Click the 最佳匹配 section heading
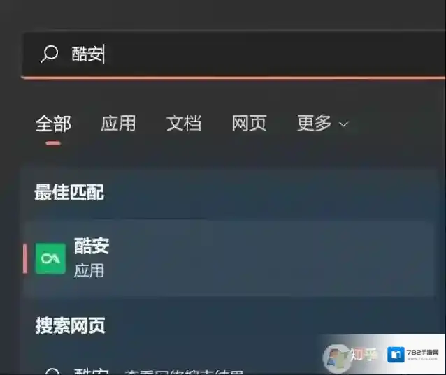The height and width of the screenshot is (375, 446). 69,192
